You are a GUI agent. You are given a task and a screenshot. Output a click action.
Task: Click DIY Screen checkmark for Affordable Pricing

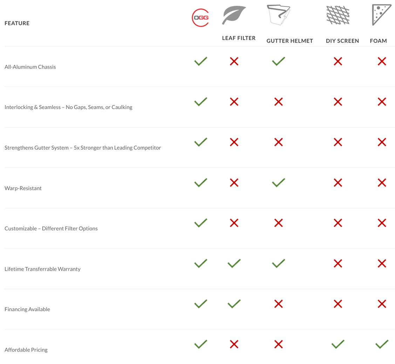click(338, 344)
